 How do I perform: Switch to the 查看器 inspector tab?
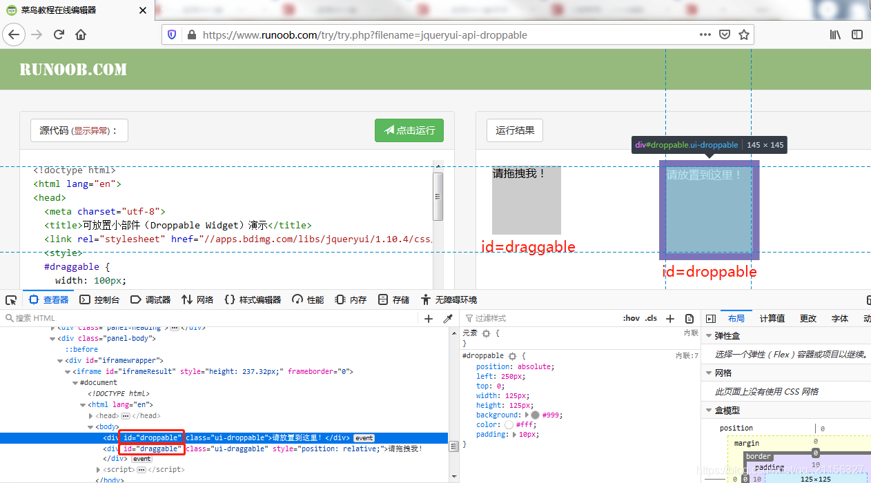(x=49, y=299)
